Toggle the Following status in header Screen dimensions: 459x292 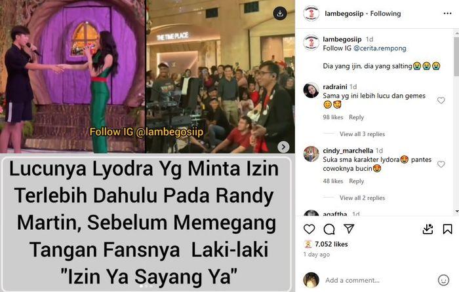coord(386,14)
